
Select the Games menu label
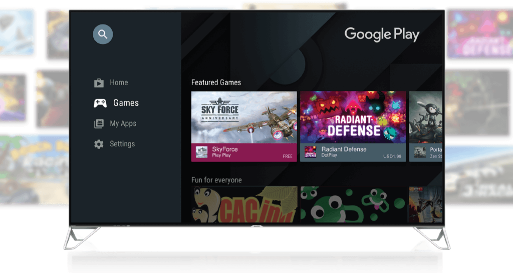pos(126,103)
